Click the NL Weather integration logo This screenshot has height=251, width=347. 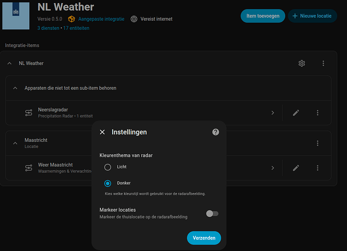(x=16, y=16)
